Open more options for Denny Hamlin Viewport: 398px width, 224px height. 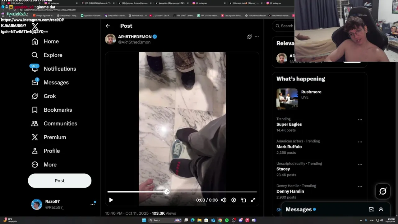point(360,187)
